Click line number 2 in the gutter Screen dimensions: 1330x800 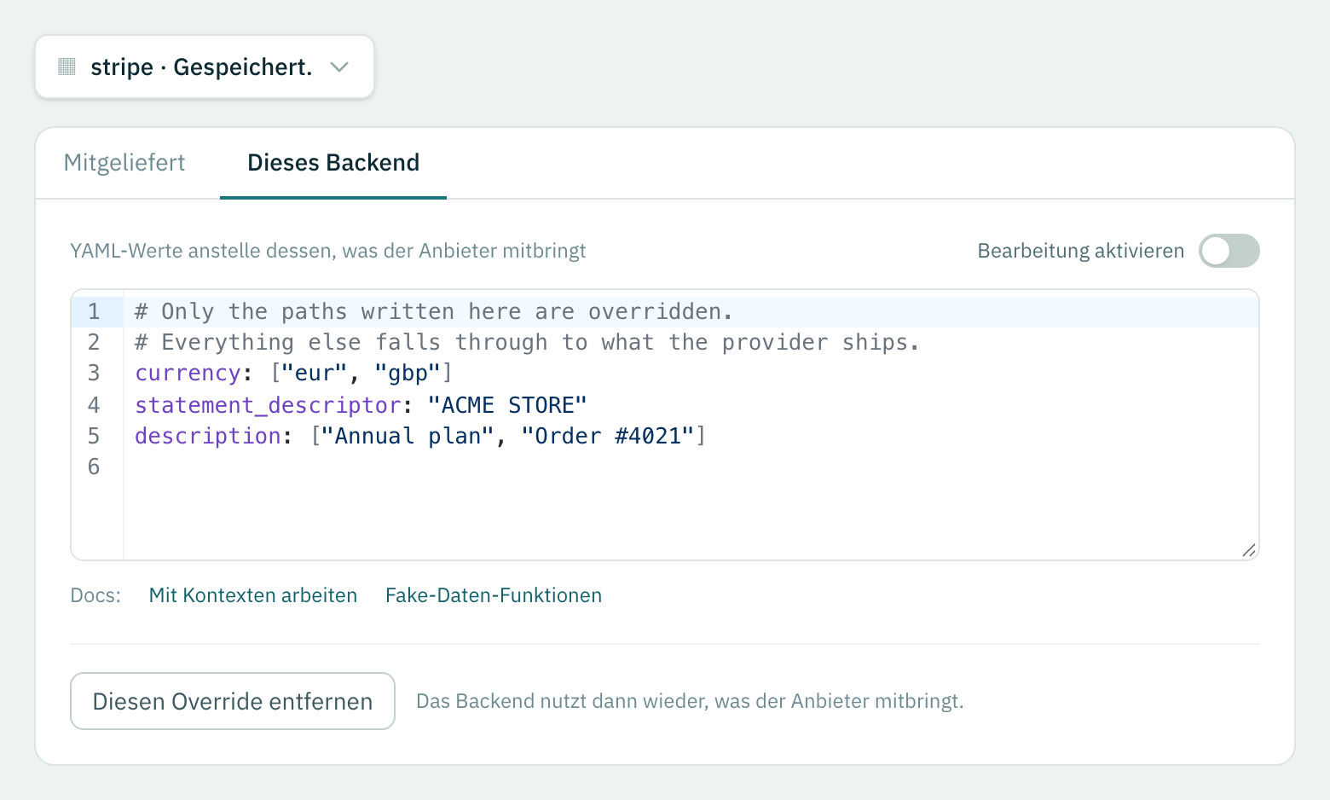pos(94,342)
